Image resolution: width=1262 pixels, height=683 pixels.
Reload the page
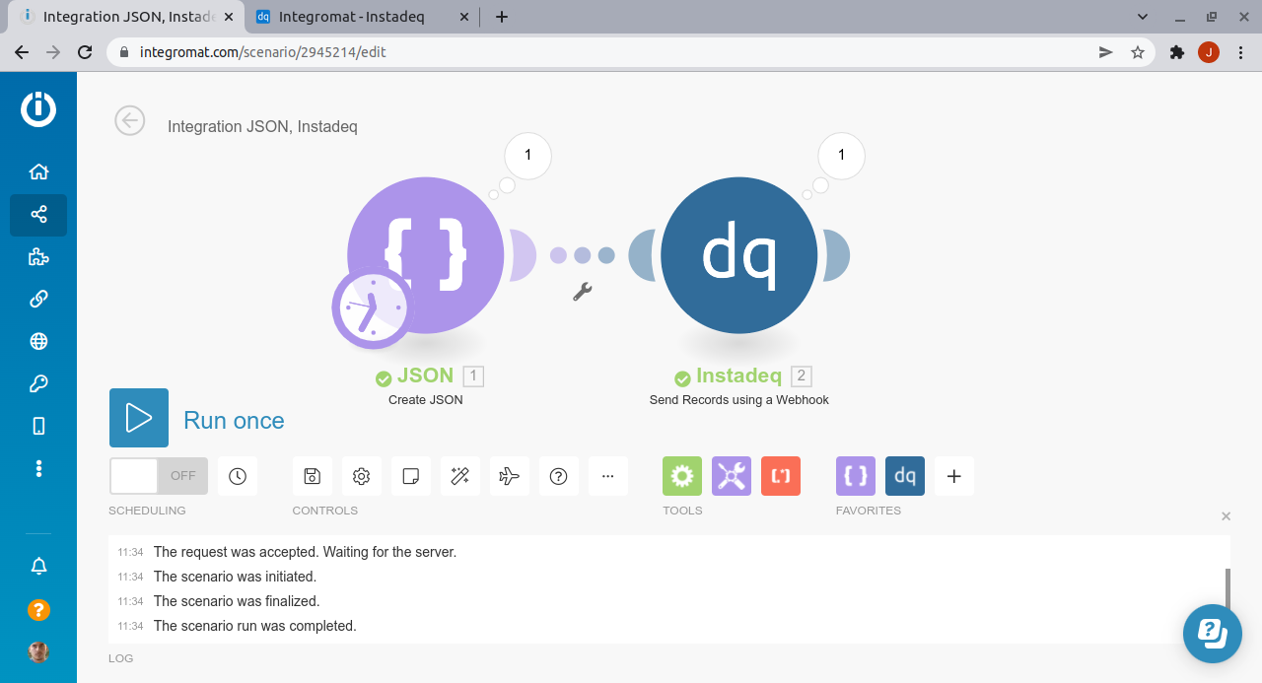85,52
